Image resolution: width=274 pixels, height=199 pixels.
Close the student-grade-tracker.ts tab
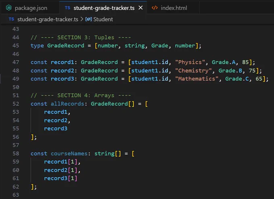tap(141, 8)
